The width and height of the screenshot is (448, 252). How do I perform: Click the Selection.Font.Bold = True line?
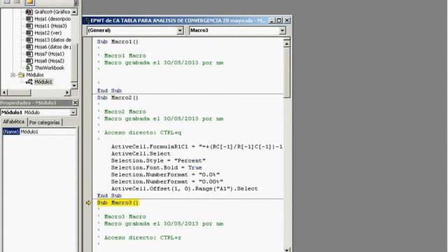[x=157, y=168]
